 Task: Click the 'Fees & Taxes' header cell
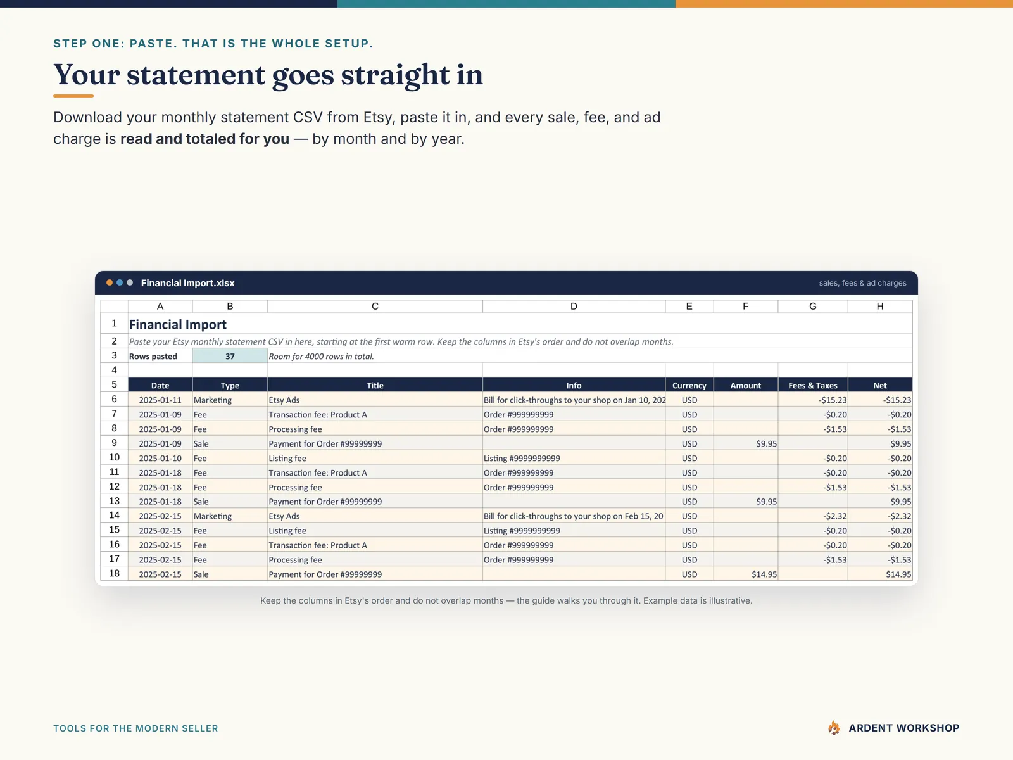pyautogui.click(x=813, y=385)
